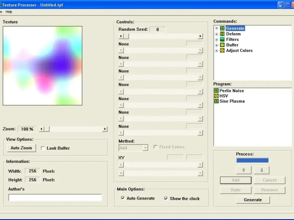The height and width of the screenshot is (220, 294).
Task: Select the Perlin Noise program entry
Action: click(x=232, y=91)
